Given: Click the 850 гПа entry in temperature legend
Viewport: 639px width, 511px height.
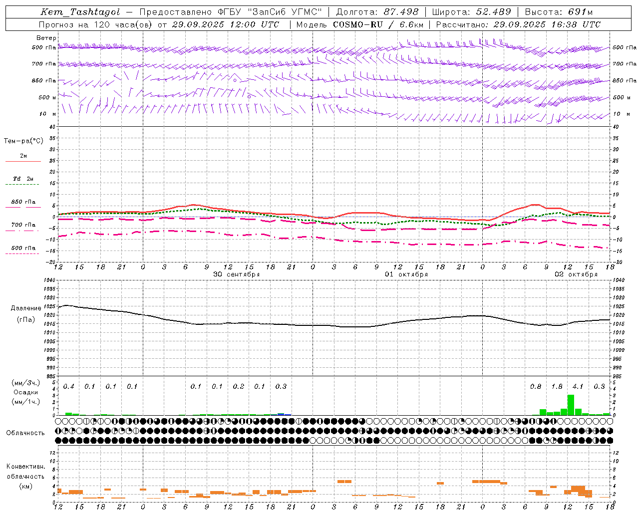Looking at the screenshot, I should tap(23, 202).
